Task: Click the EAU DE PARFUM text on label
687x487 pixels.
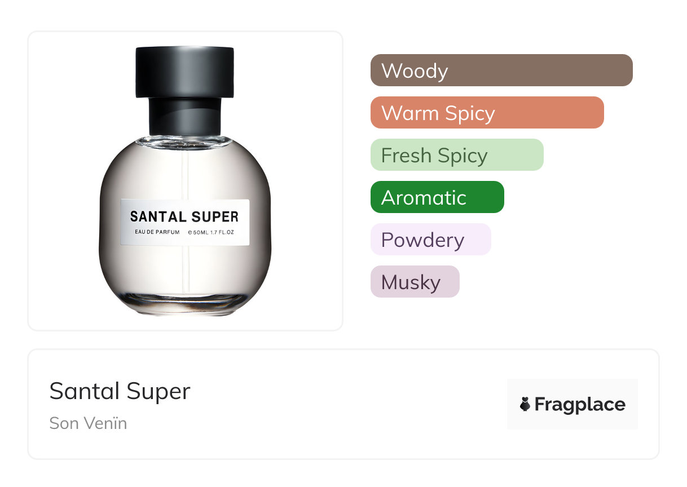Action: 157,232
